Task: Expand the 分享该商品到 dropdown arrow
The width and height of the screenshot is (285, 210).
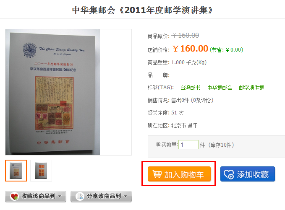Action: (125, 196)
